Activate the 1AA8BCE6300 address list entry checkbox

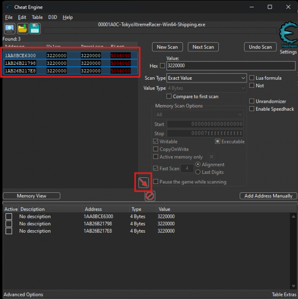click(x=9, y=216)
